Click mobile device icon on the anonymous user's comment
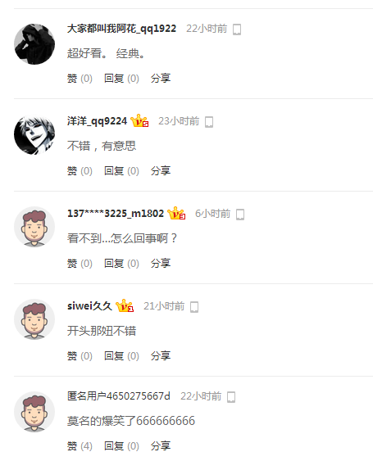This screenshot has width=373, height=461. 231,397
